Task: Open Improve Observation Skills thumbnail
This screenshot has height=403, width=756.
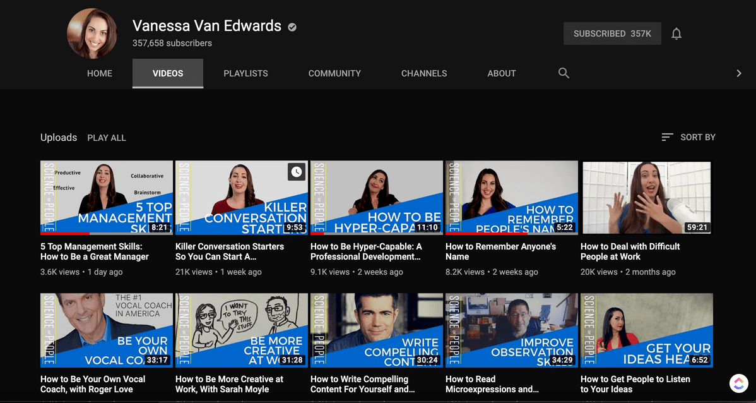Action: 512,330
